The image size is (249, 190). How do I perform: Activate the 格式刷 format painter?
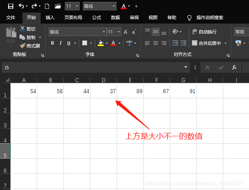[30, 46]
